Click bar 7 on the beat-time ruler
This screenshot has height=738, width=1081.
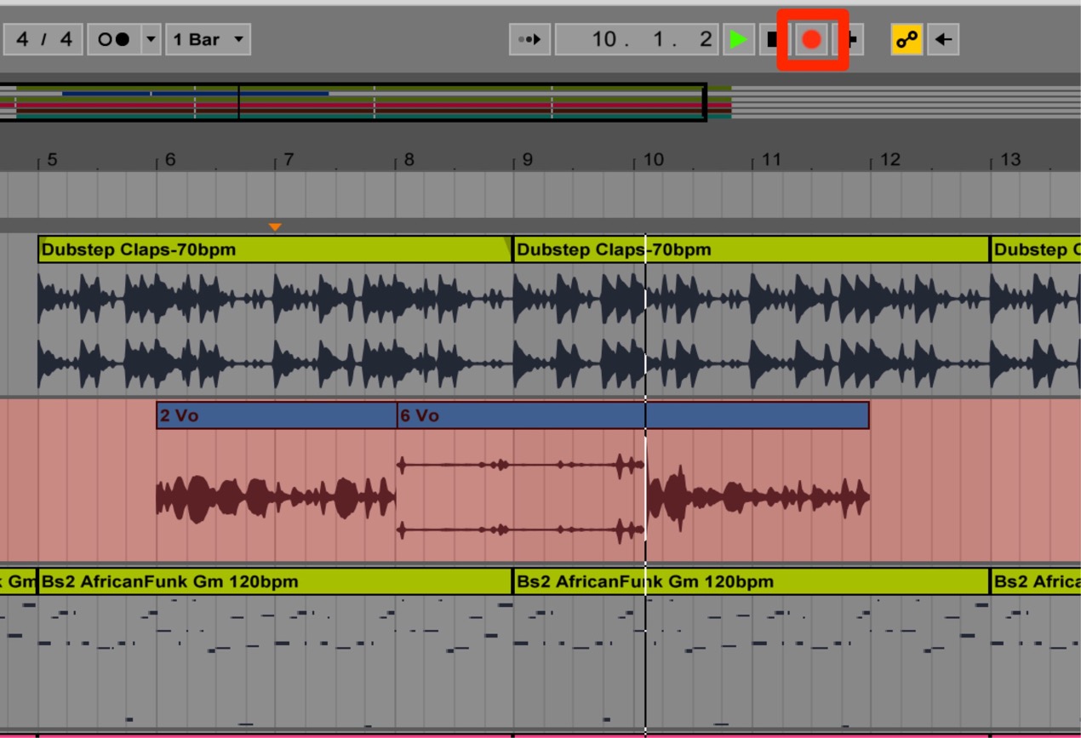[289, 160]
